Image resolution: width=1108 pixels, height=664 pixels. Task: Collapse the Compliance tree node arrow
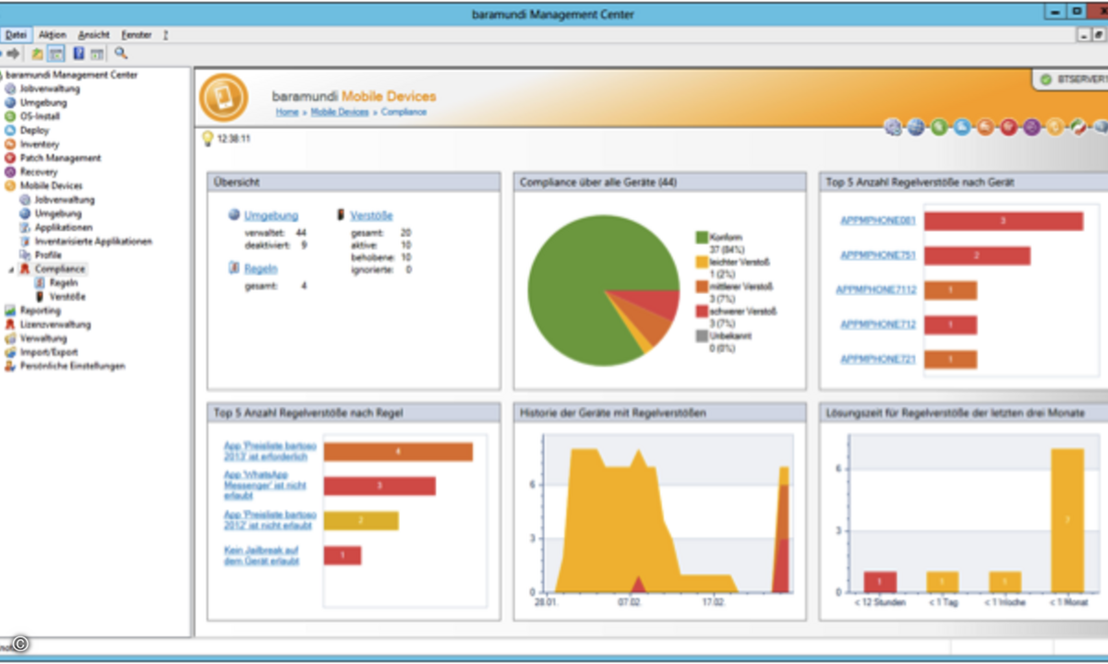pos(12,269)
